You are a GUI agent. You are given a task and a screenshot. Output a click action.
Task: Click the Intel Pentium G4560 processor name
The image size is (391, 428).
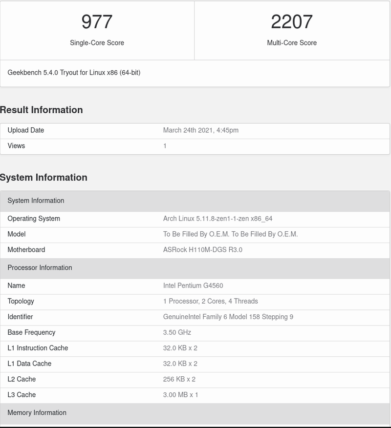(x=193, y=285)
